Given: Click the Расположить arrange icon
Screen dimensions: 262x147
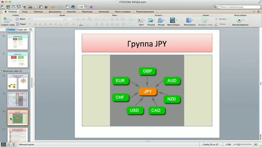Looking at the screenshot, I should click(x=189, y=20).
